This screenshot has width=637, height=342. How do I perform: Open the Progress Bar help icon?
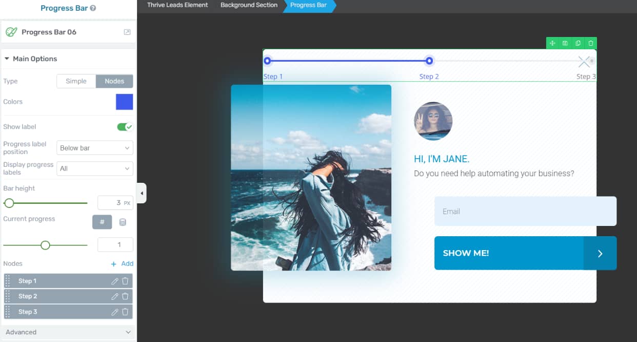(93, 8)
